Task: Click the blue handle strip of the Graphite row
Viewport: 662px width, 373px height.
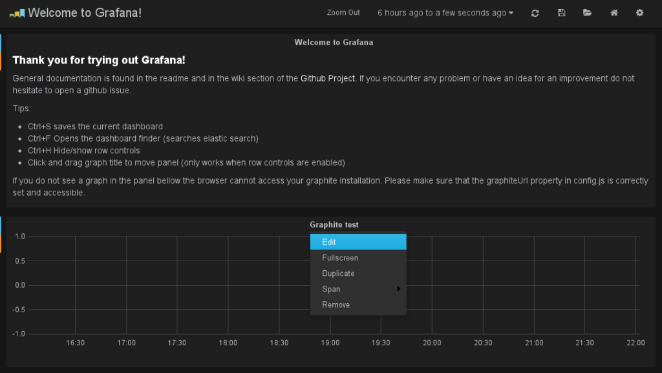Action: pos(1,225)
